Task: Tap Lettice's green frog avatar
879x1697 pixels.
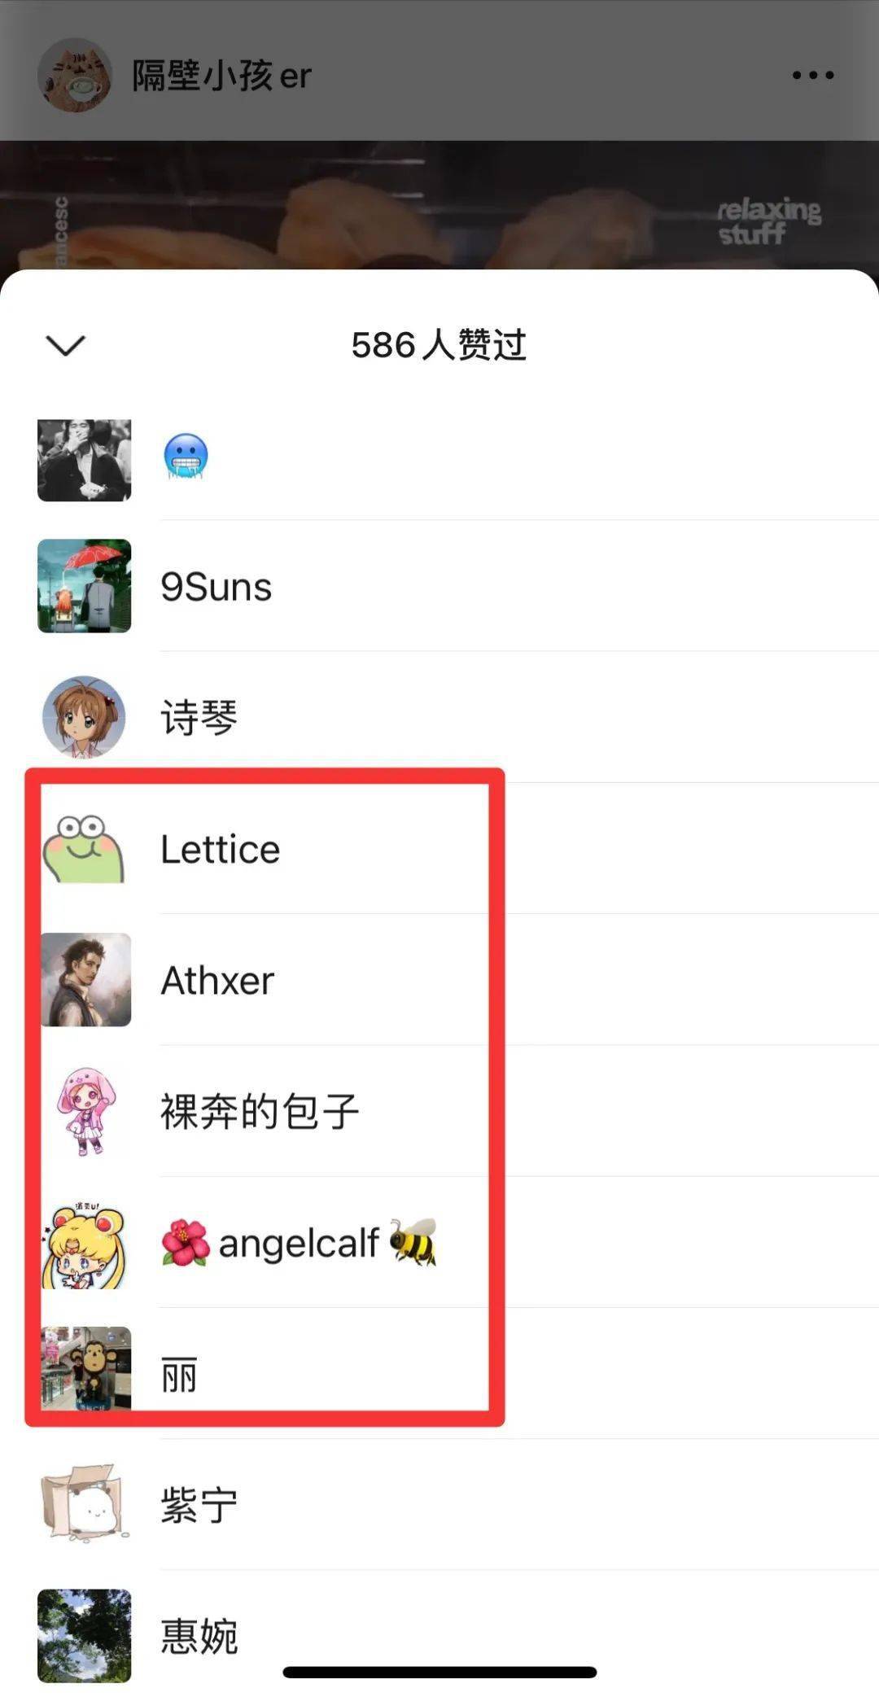Action: (x=85, y=849)
